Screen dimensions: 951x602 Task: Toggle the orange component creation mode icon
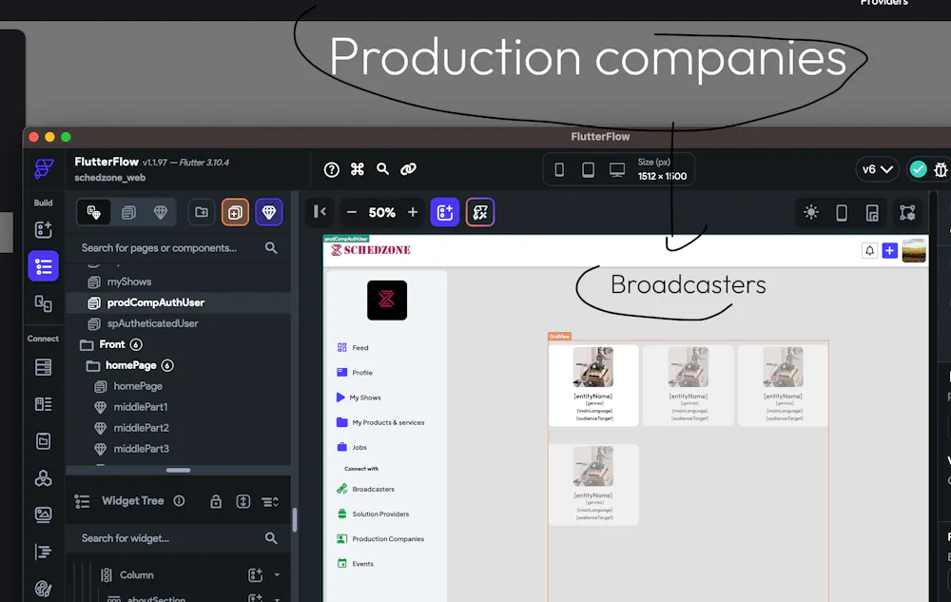tap(234, 211)
